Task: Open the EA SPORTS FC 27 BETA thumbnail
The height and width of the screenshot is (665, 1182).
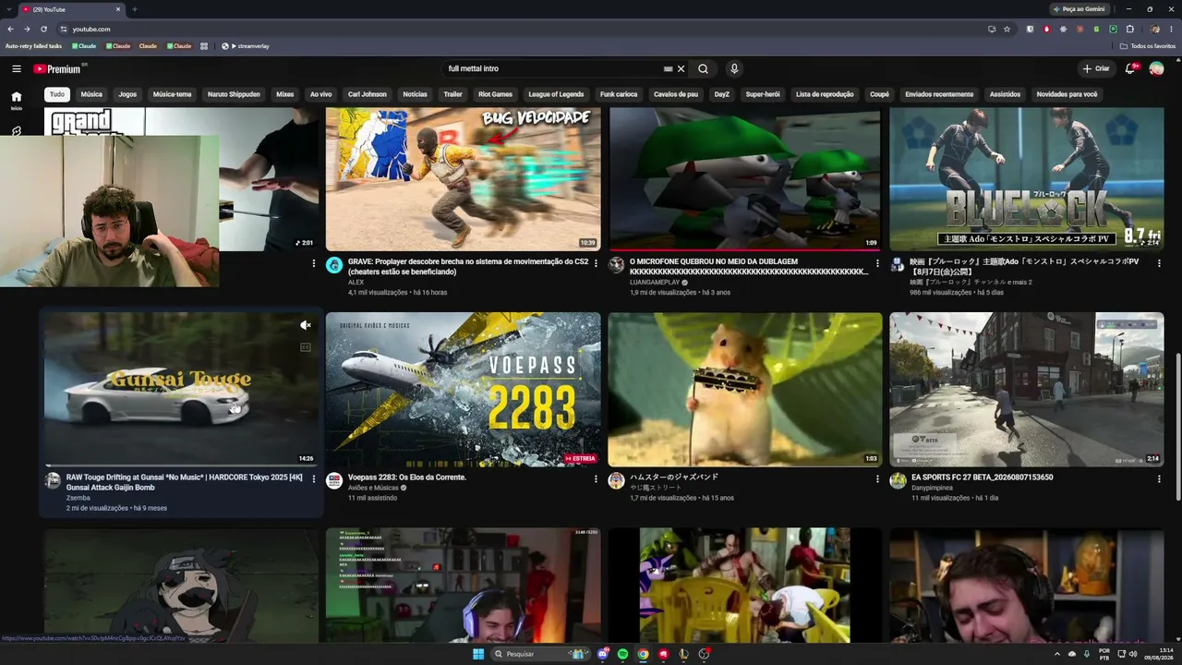Action: click(1026, 389)
